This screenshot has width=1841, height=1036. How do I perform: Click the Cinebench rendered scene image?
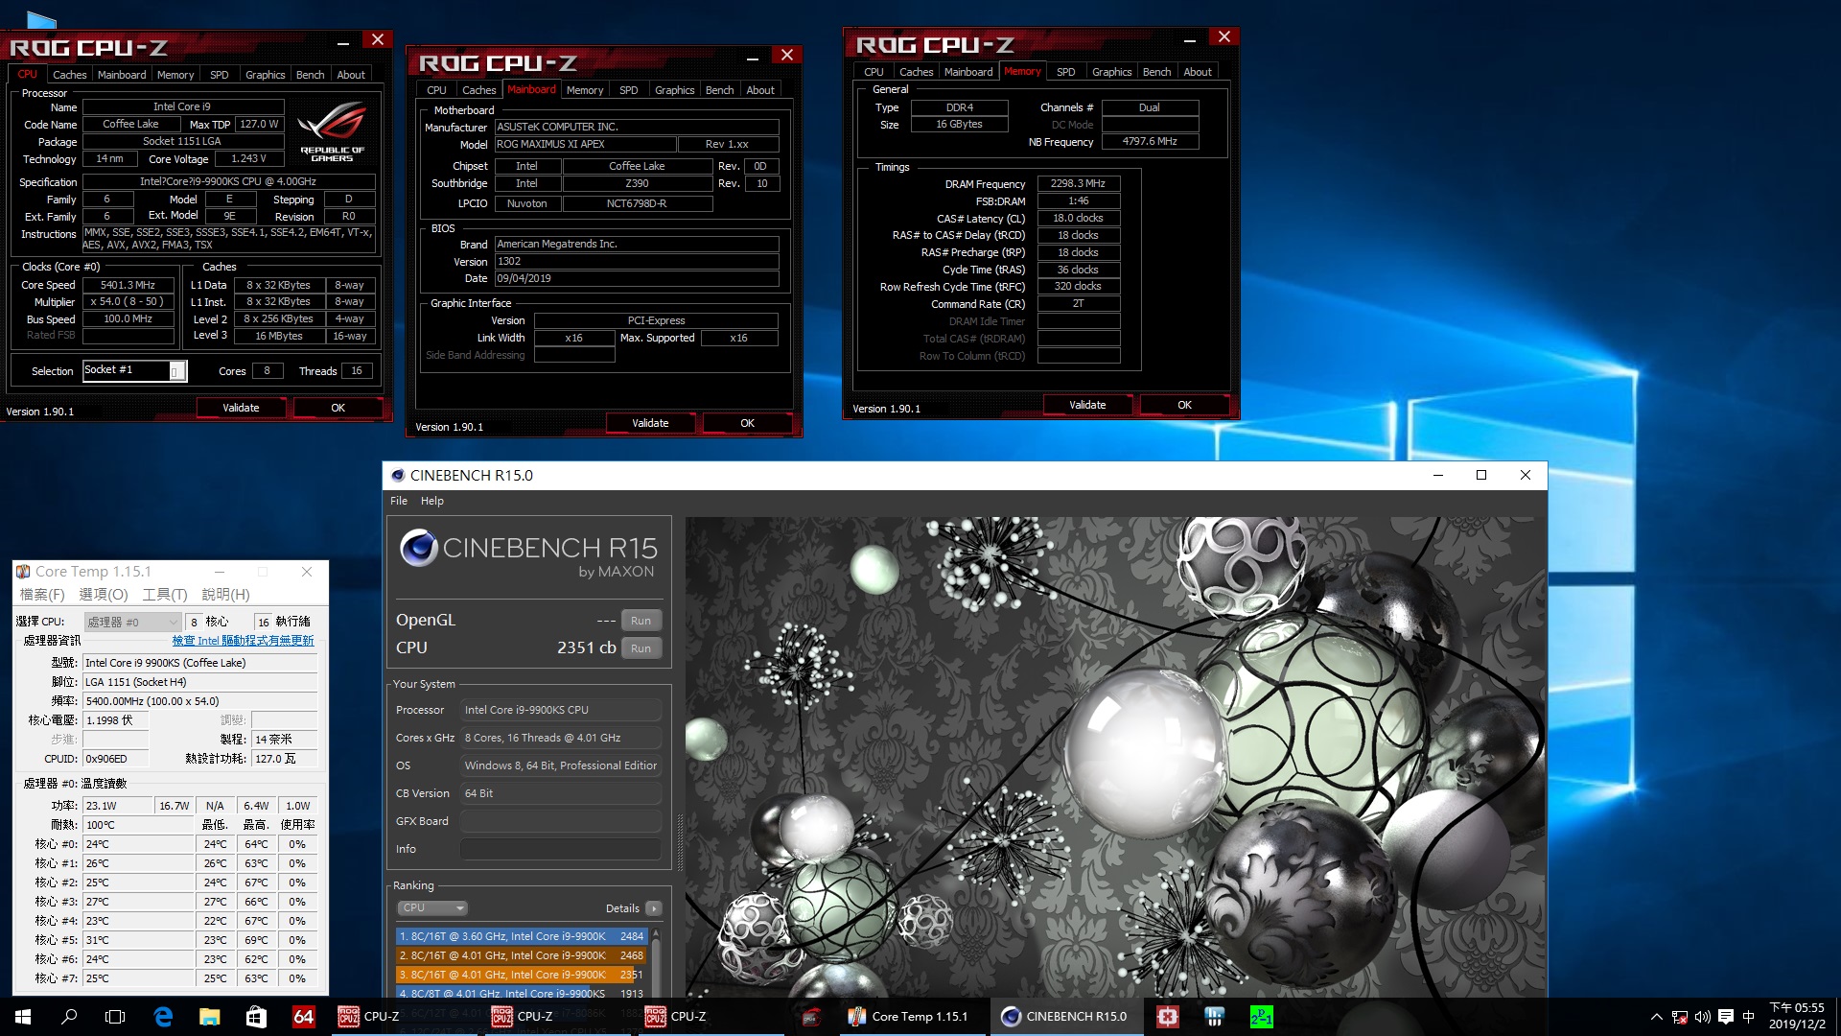[x=1114, y=756]
